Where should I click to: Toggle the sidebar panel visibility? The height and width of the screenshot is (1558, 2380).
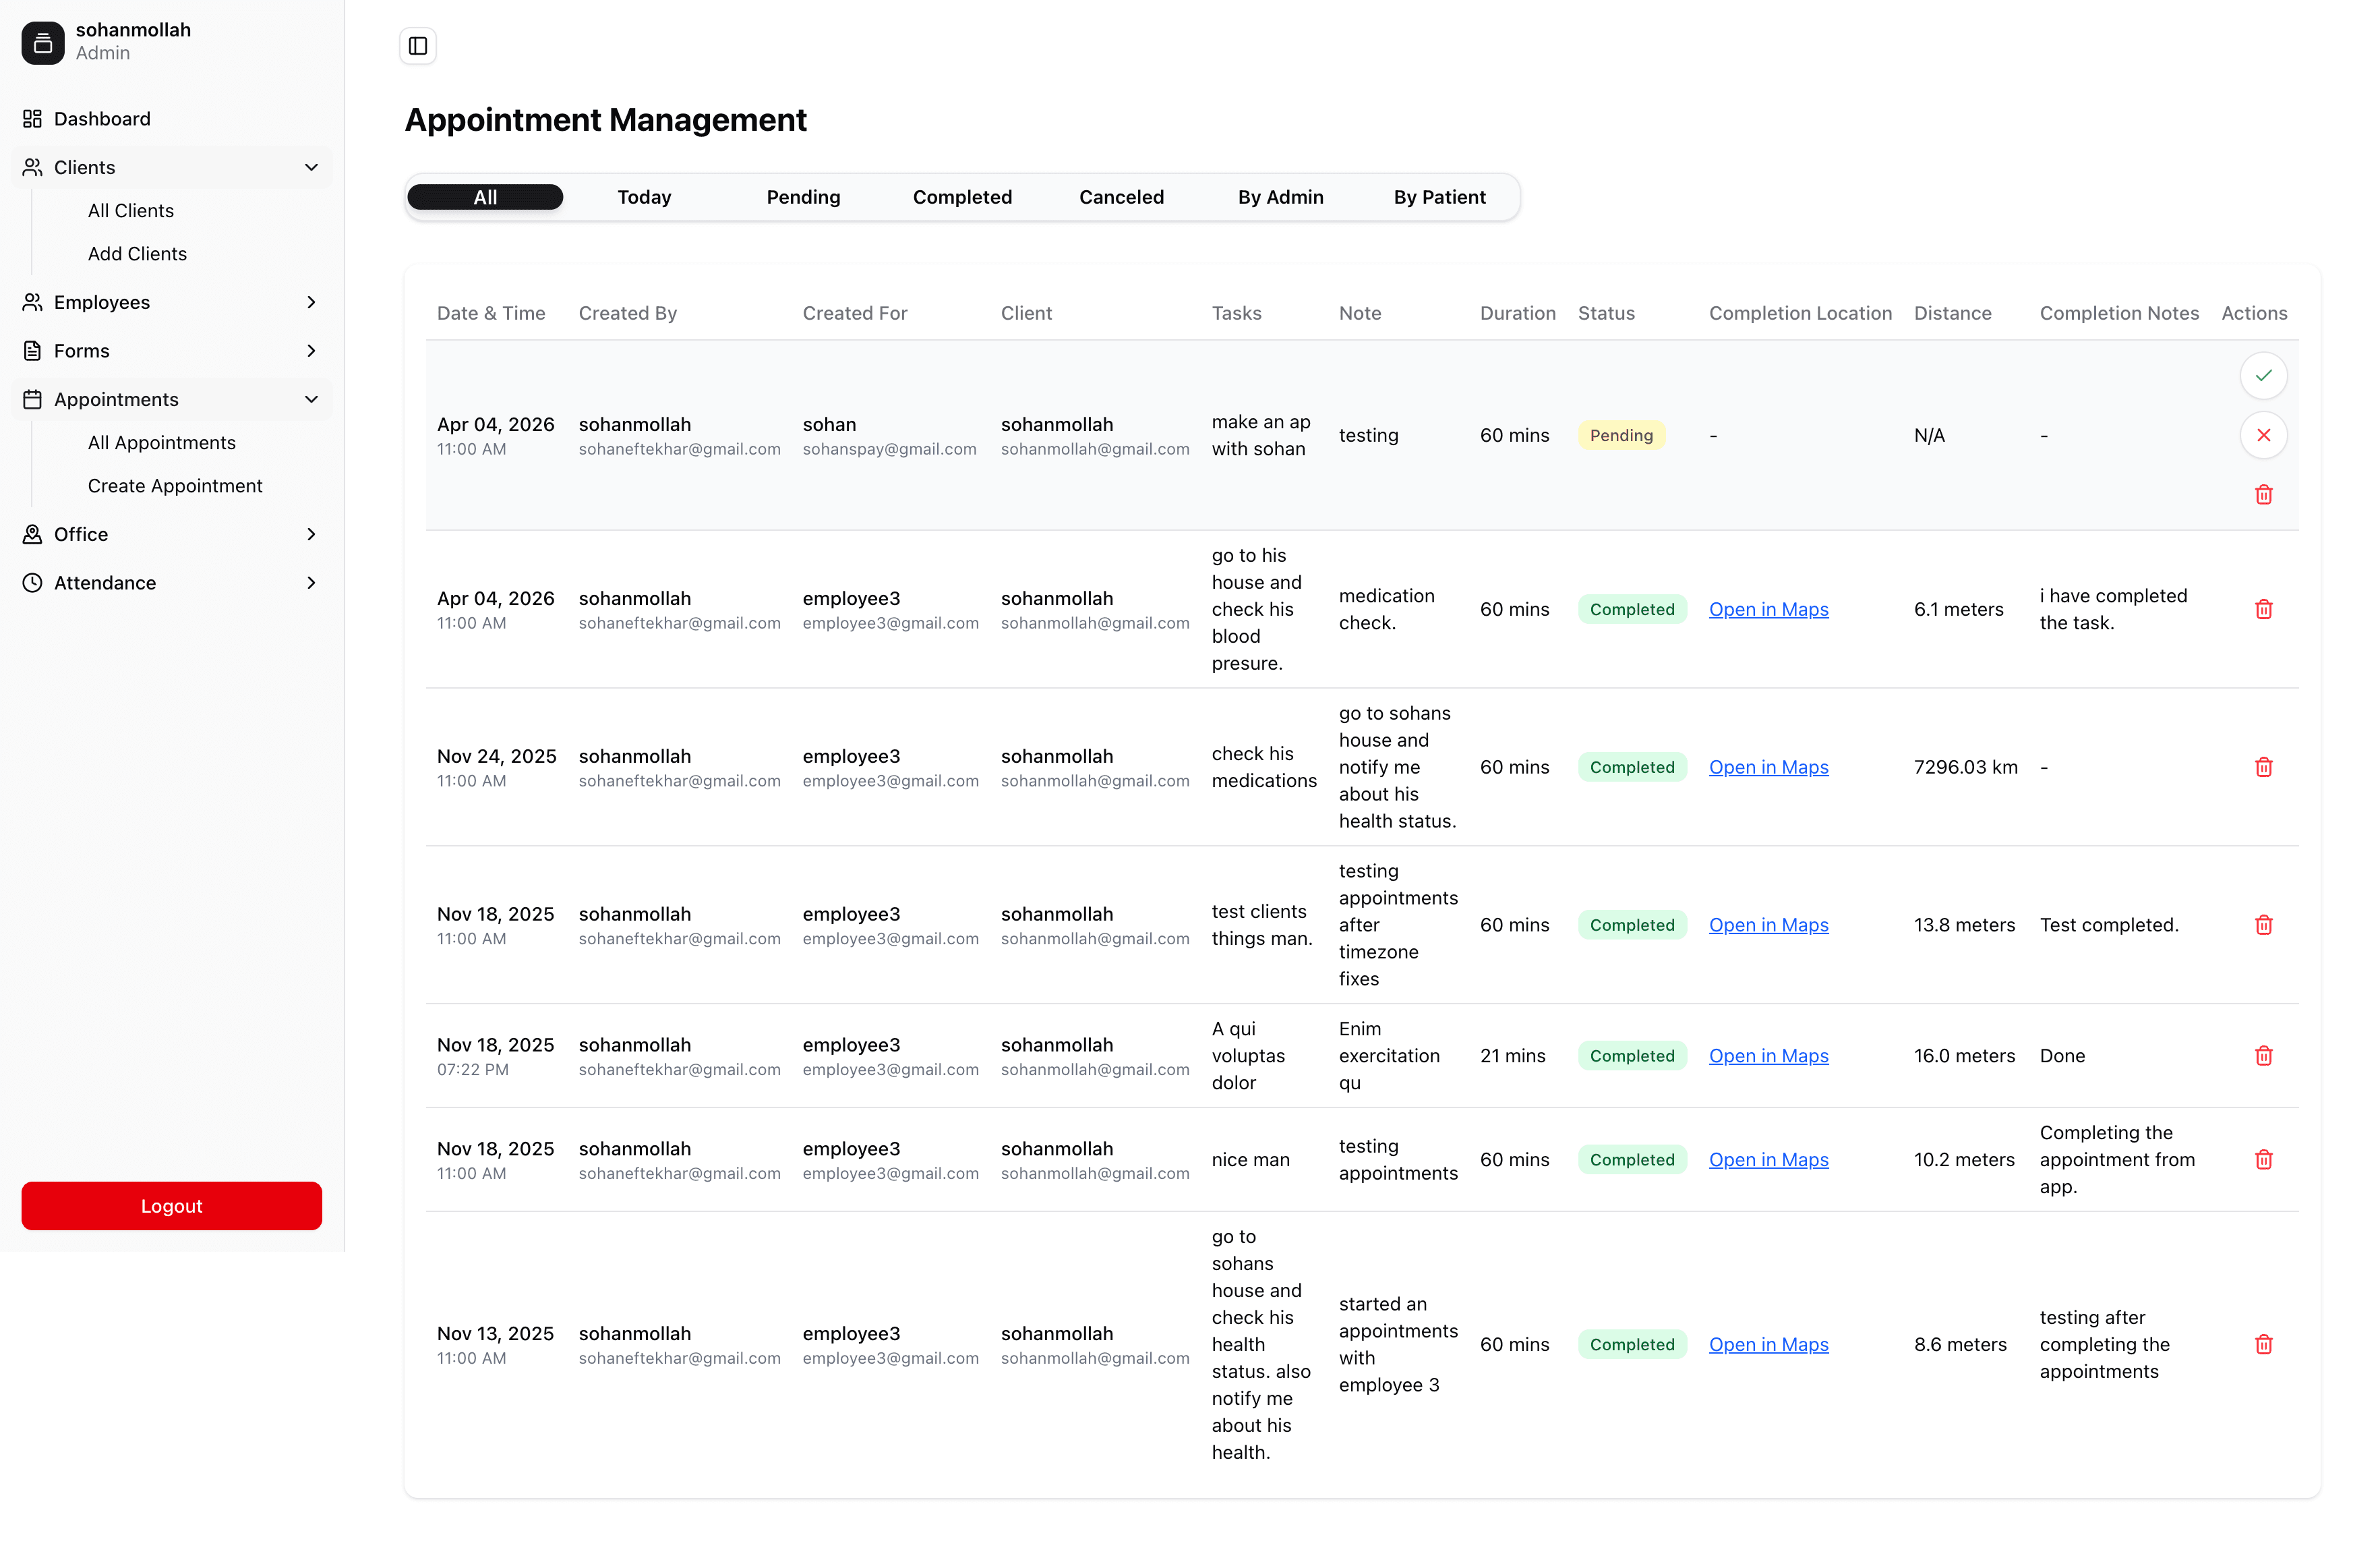pos(417,45)
